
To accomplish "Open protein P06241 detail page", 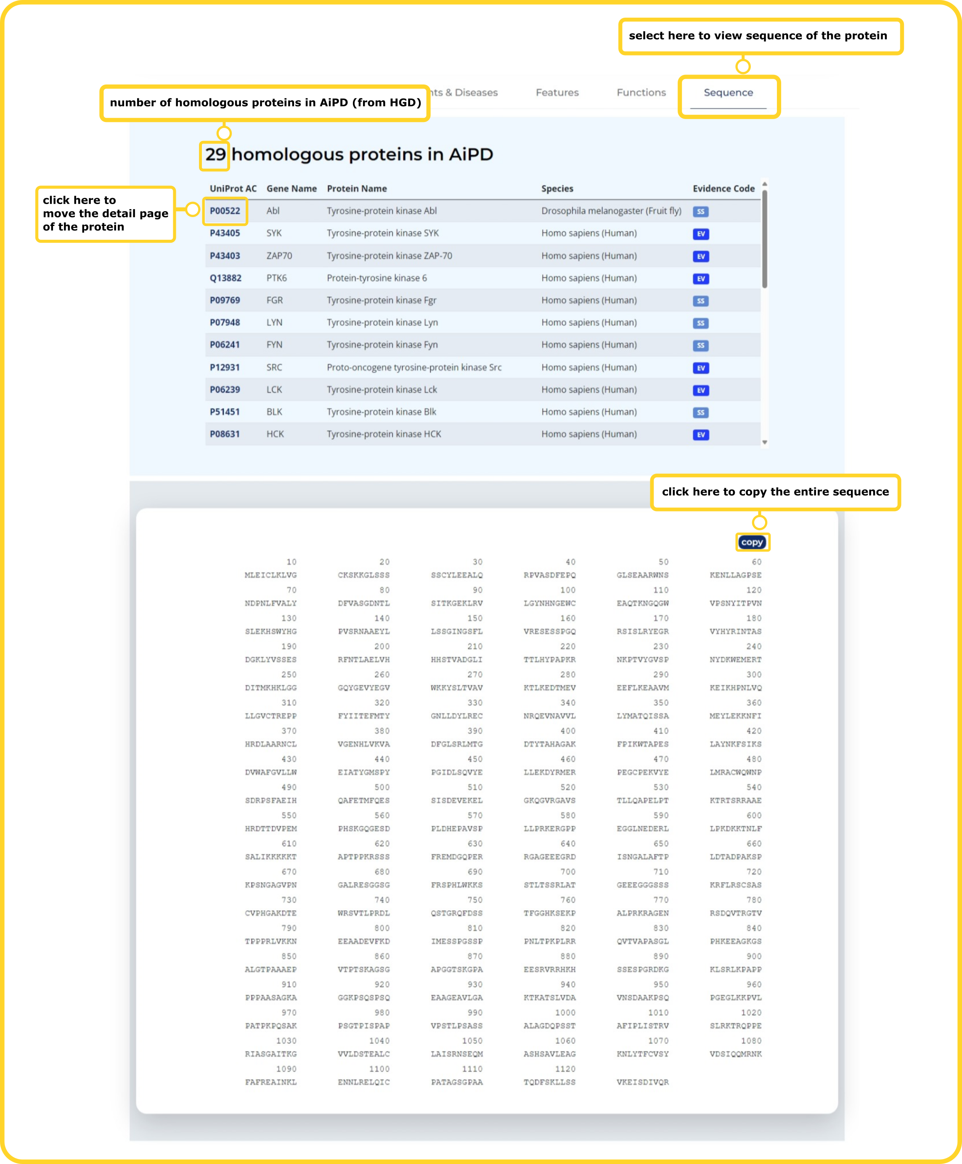I will 225,345.
